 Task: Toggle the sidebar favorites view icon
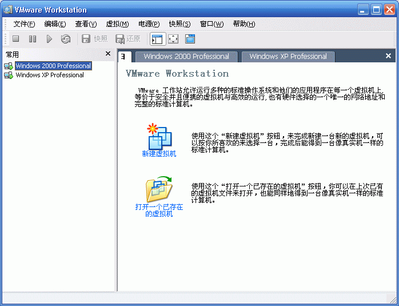(158, 39)
